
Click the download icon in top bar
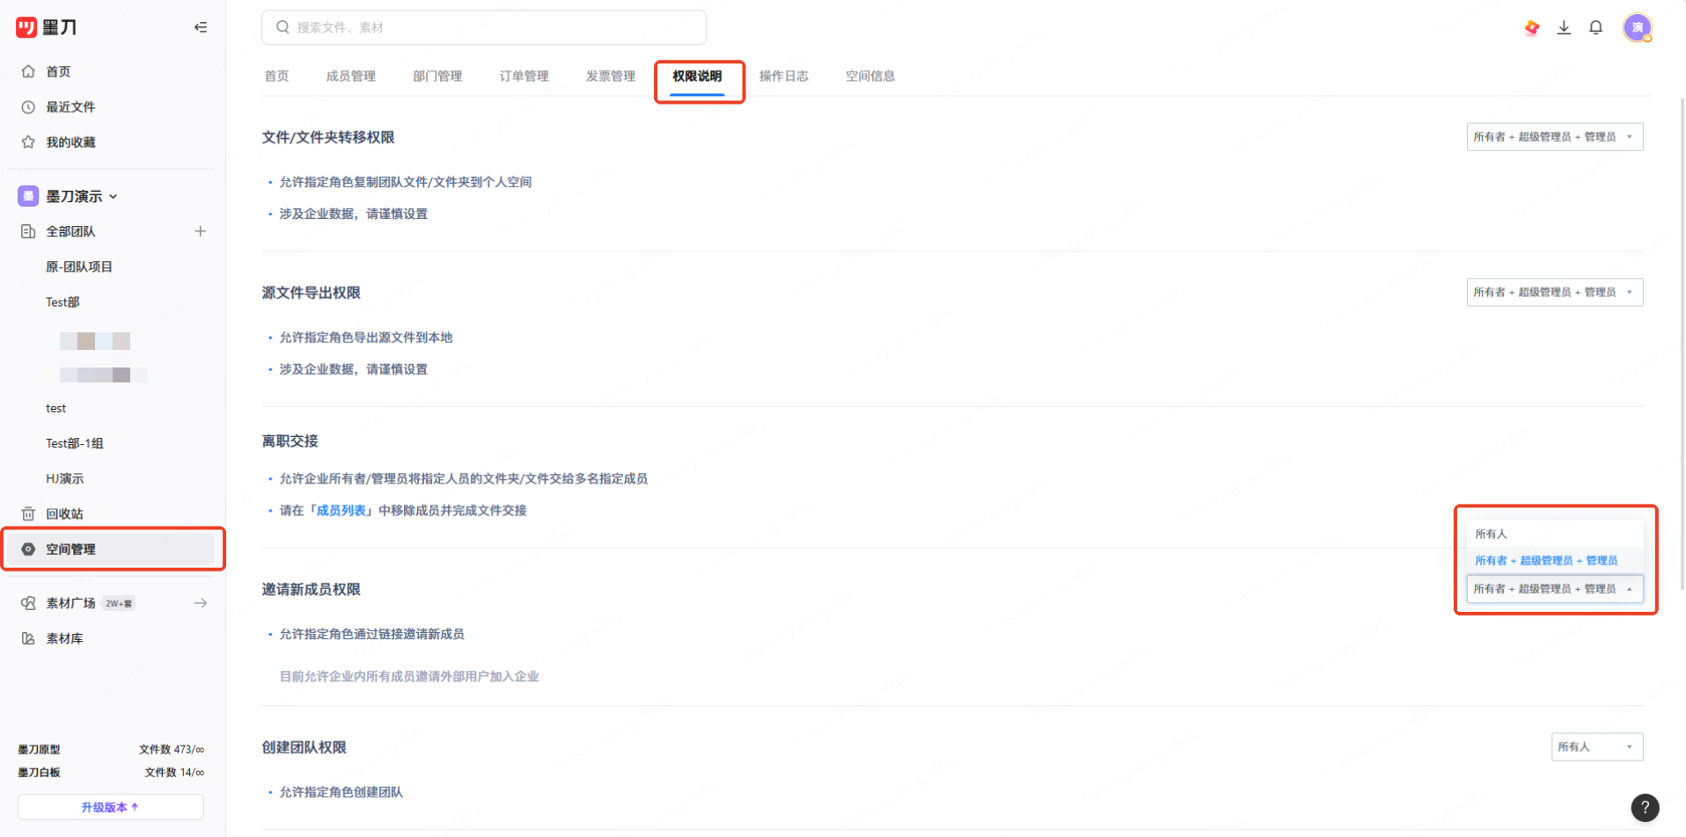point(1564,28)
